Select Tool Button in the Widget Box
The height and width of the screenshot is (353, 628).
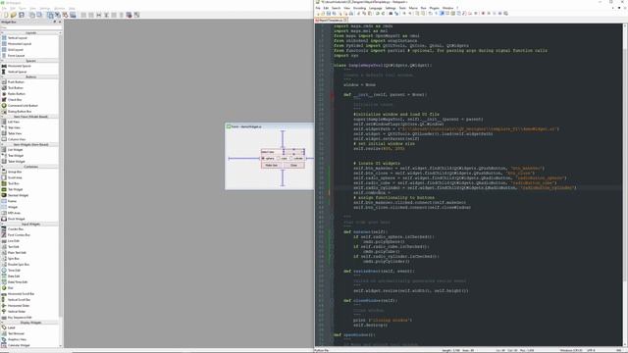pos(13,87)
